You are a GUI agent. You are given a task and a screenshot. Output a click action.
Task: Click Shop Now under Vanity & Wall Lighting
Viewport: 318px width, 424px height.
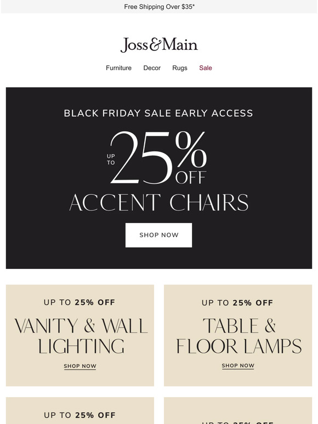80,366
